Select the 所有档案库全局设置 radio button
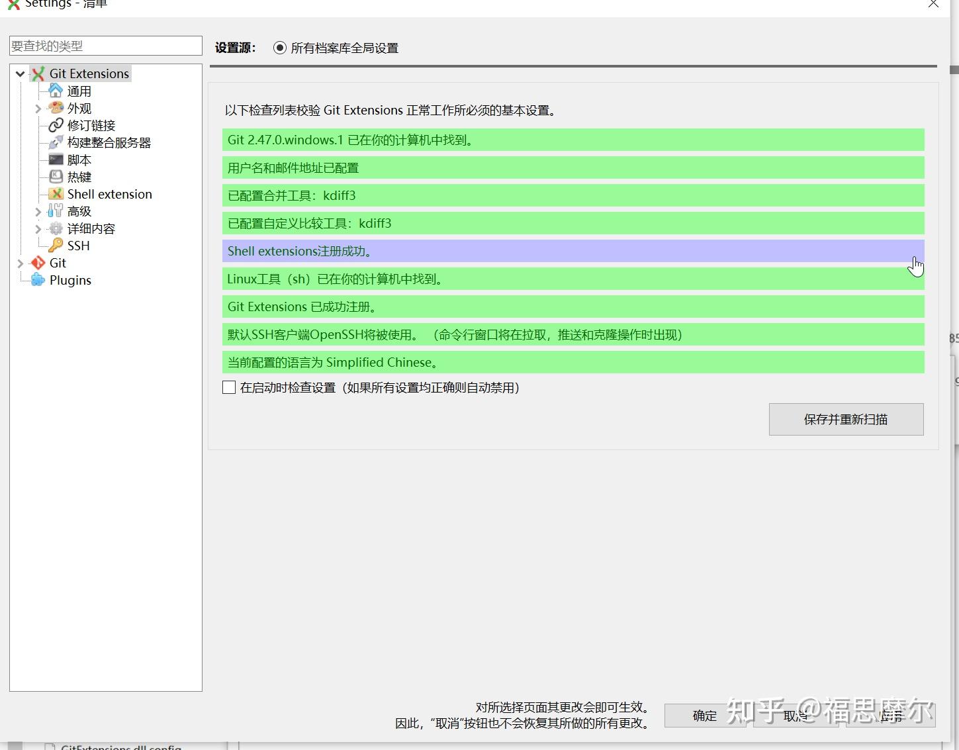This screenshot has height=750, width=959. (x=280, y=48)
